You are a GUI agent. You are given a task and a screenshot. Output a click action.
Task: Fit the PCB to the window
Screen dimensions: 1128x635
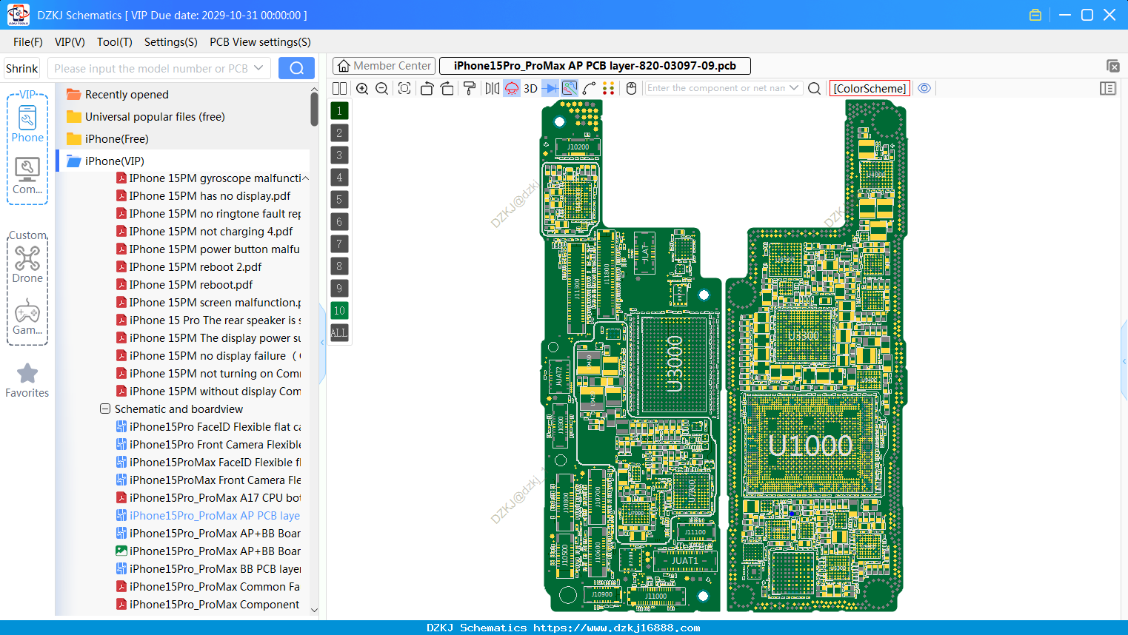click(x=404, y=89)
